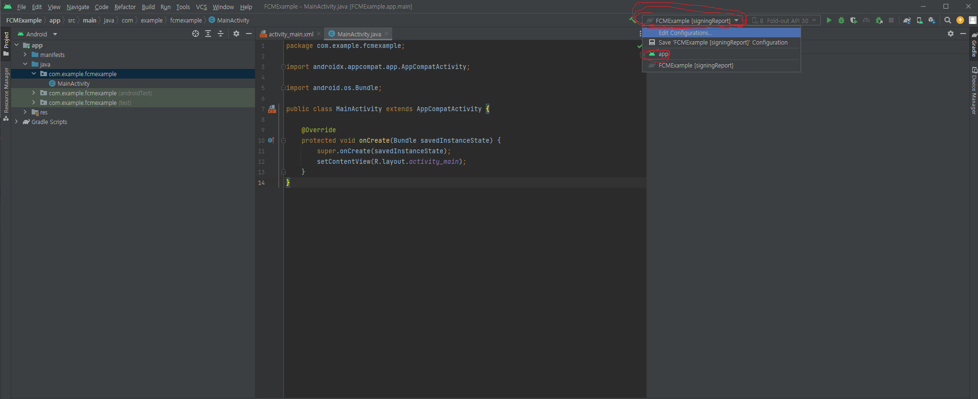Viewport: 978px width, 399px height.
Task: Click the editor tabs more options dots
Action: click(640, 34)
